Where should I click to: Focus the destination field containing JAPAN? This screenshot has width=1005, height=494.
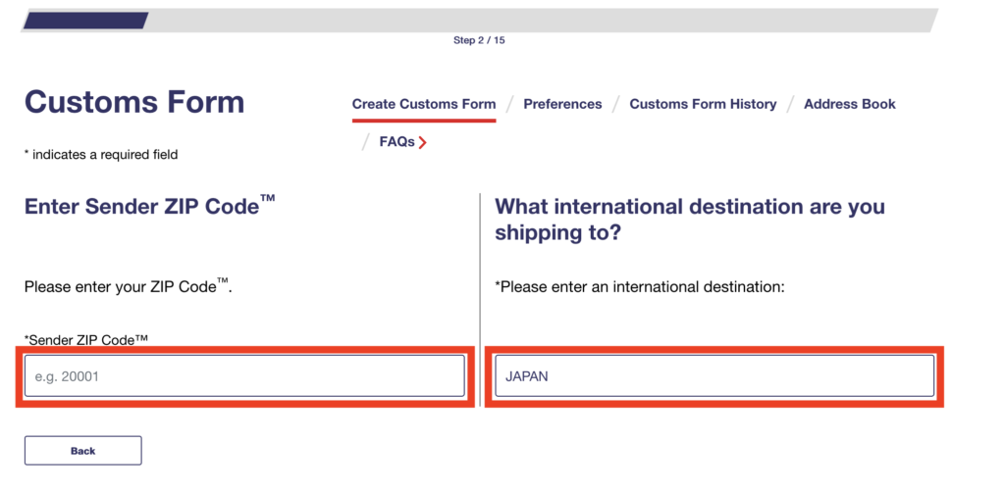(714, 375)
